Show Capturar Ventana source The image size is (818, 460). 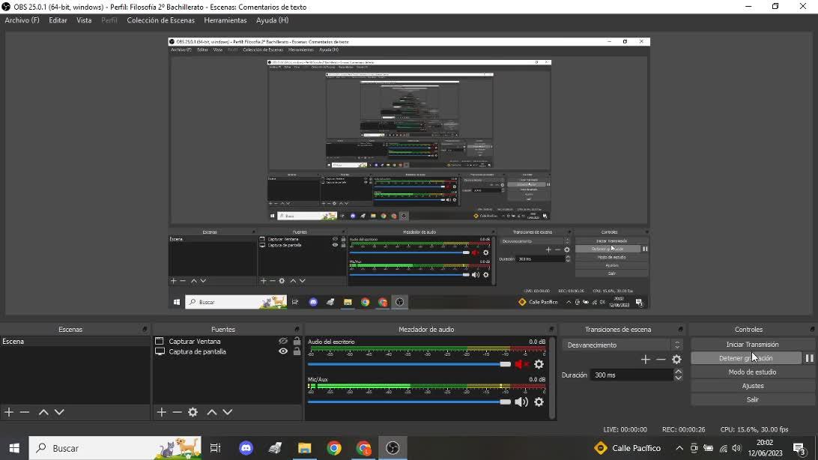282,341
